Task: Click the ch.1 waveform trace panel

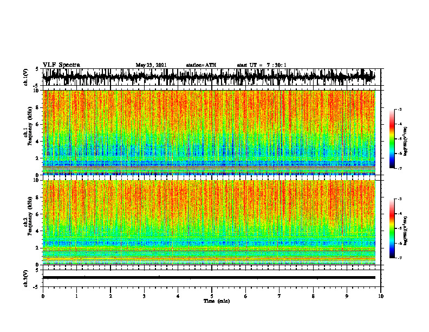Action: pyautogui.click(x=211, y=77)
